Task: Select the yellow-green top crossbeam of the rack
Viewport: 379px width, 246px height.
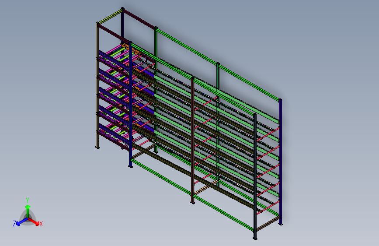Action: coord(110,17)
